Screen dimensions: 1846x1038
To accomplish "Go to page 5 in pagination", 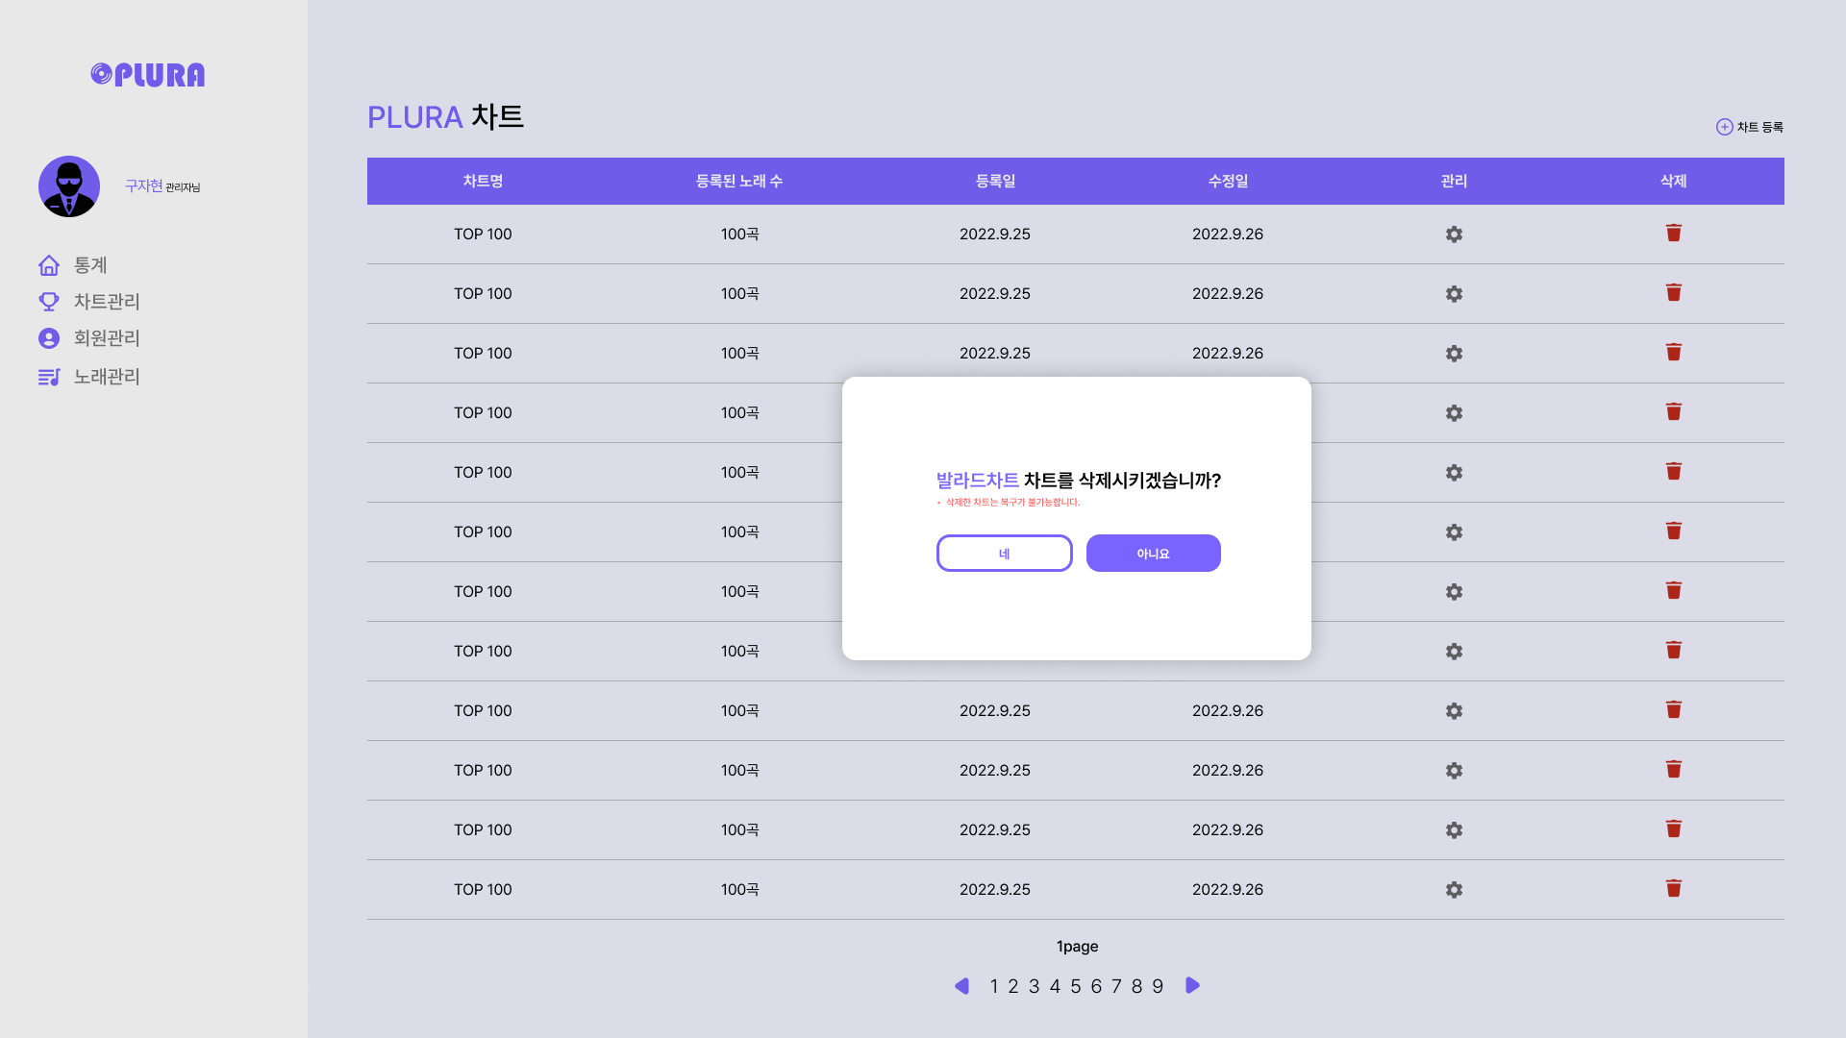I will tap(1075, 987).
